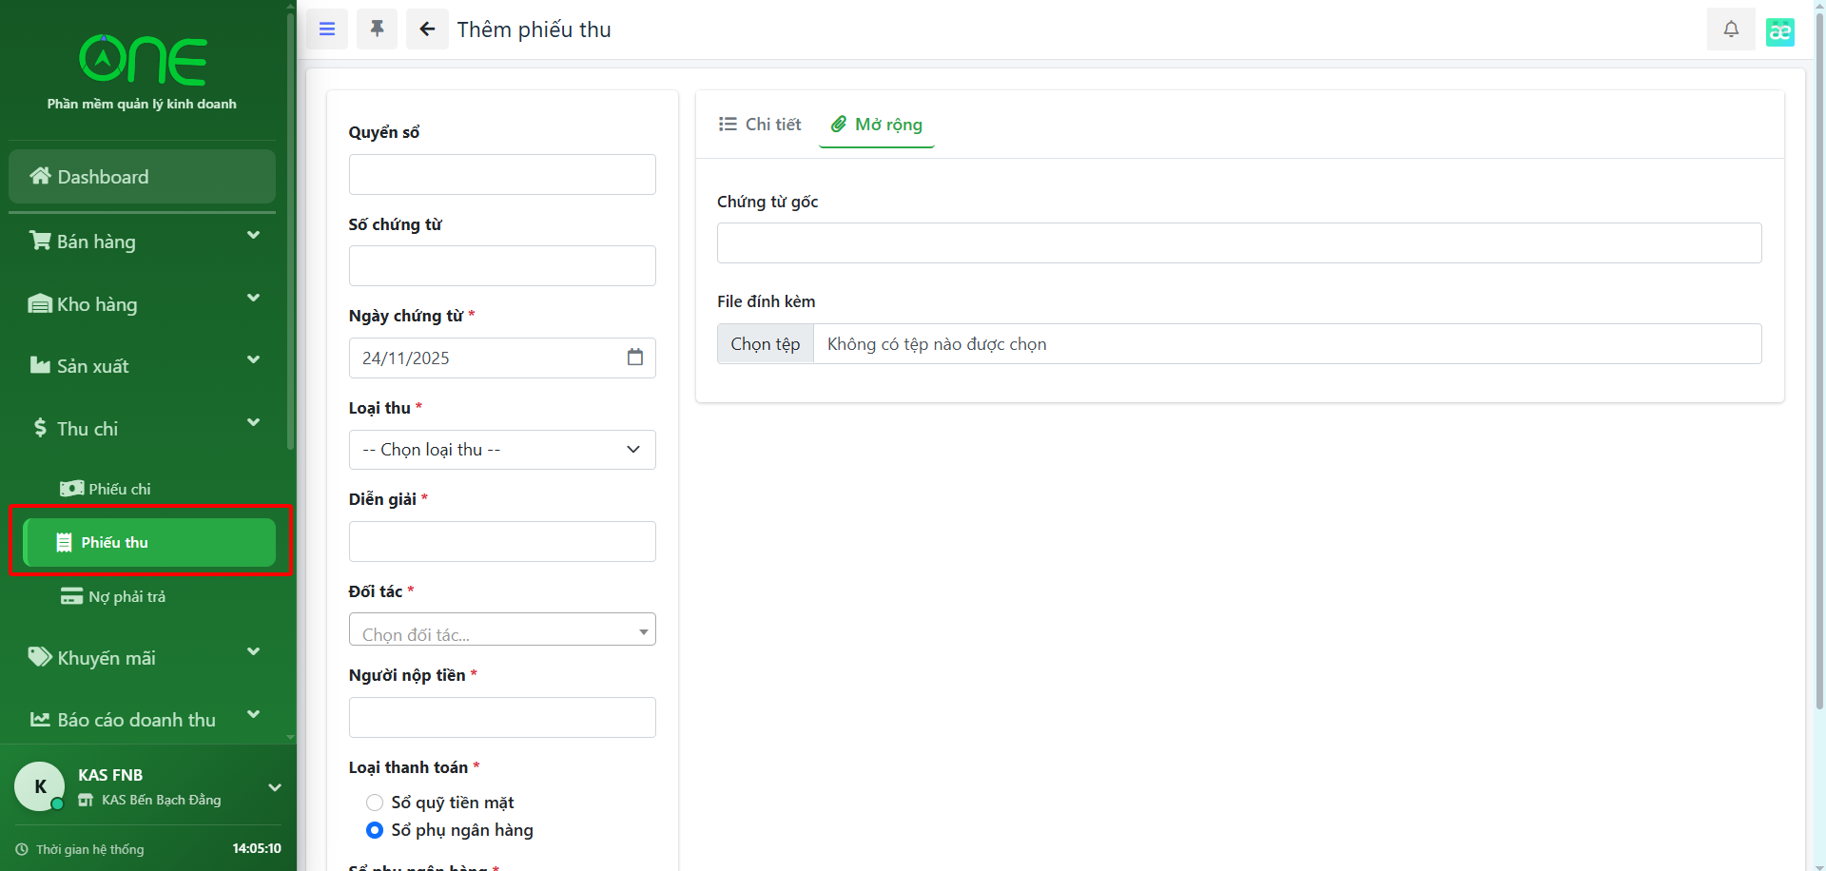Click Chọn tệp file button

(766, 344)
